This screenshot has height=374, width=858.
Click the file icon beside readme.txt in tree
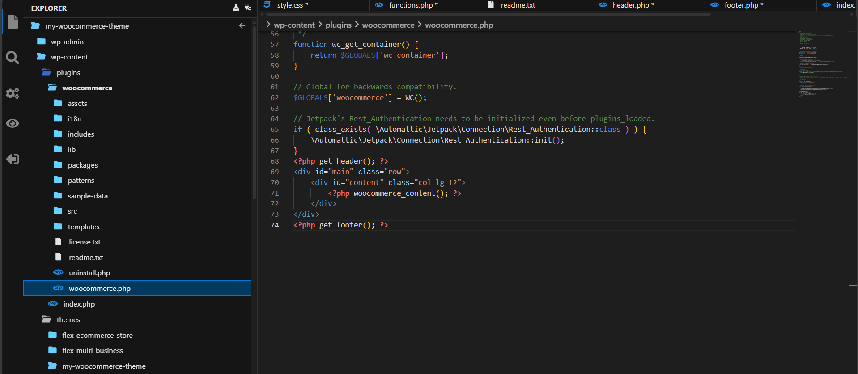point(58,257)
